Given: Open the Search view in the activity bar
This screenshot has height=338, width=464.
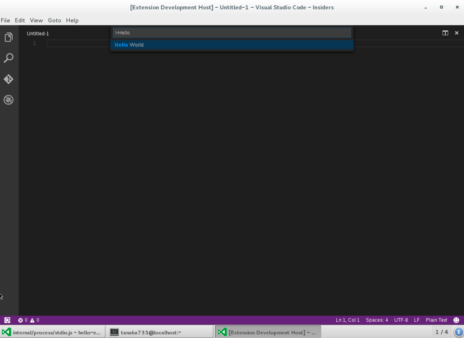Looking at the screenshot, I should (9, 58).
